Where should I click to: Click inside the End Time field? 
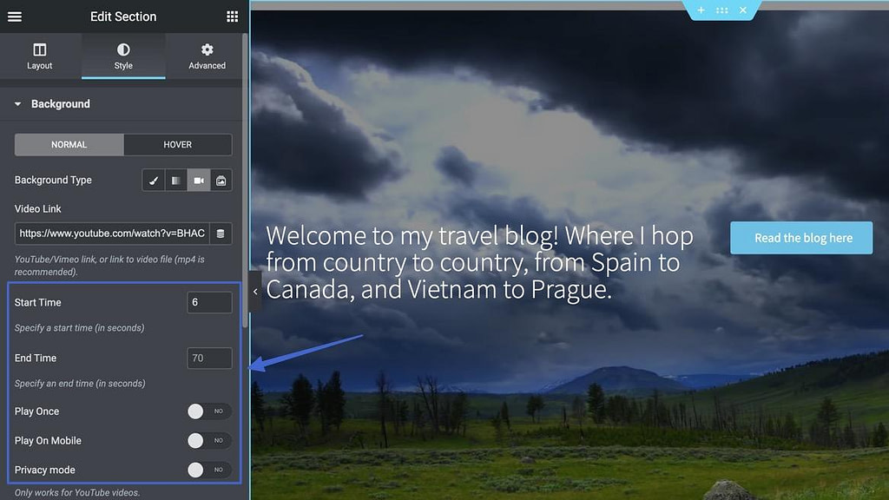point(209,358)
